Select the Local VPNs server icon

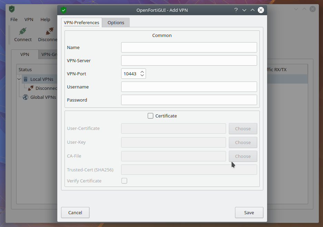click(26, 79)
